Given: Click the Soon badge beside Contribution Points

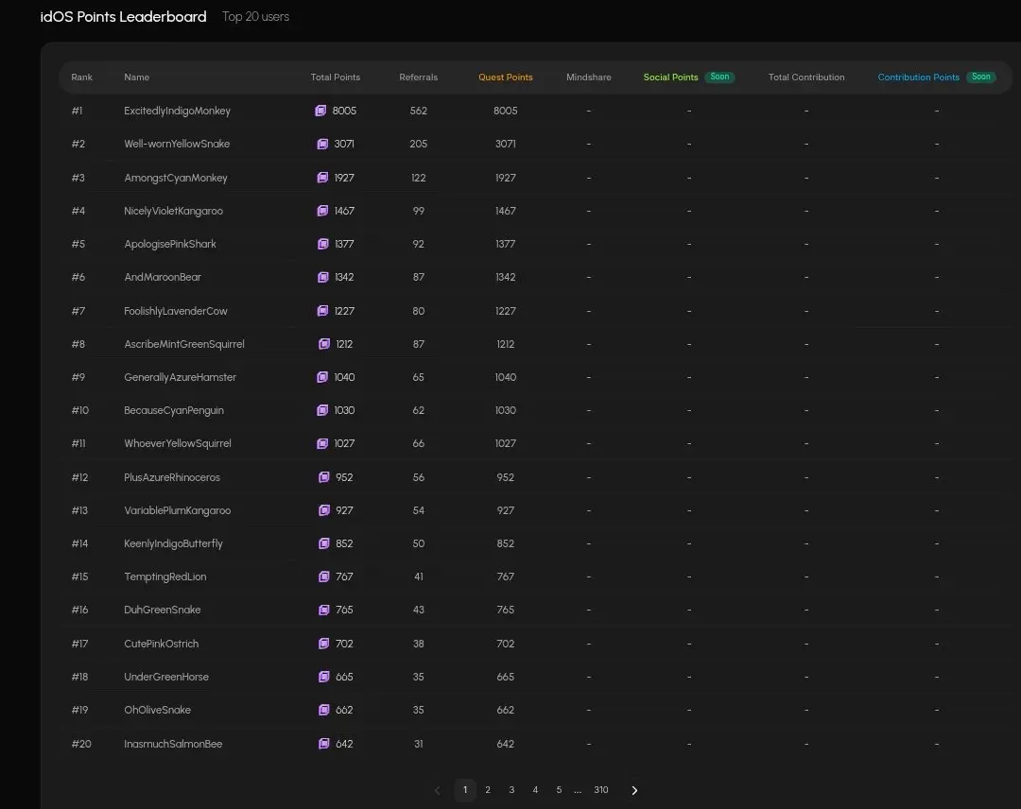Looking at the screenshot, I should pos(980,77).
